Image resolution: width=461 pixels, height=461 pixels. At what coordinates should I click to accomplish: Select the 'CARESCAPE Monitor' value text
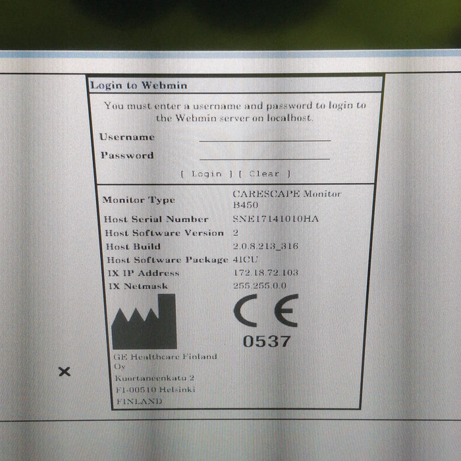click(286, 194)
